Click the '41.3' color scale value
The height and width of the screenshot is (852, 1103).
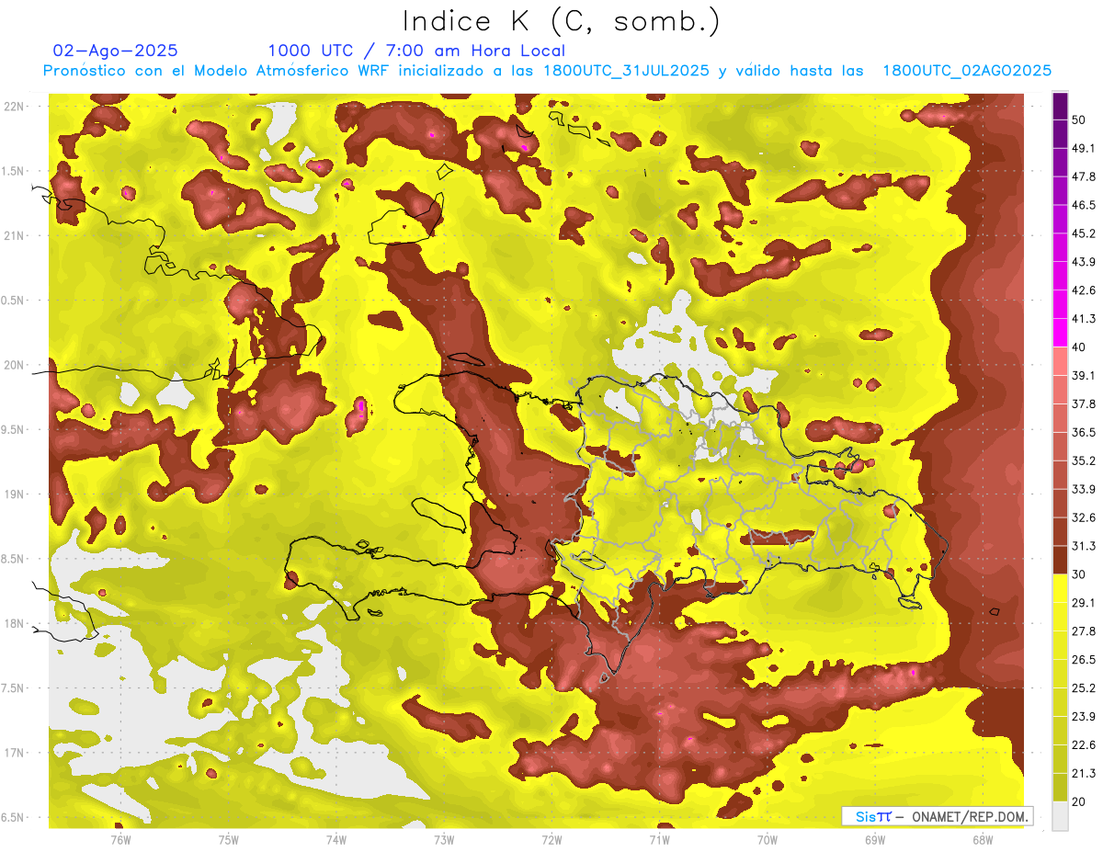coord(1083,319)
